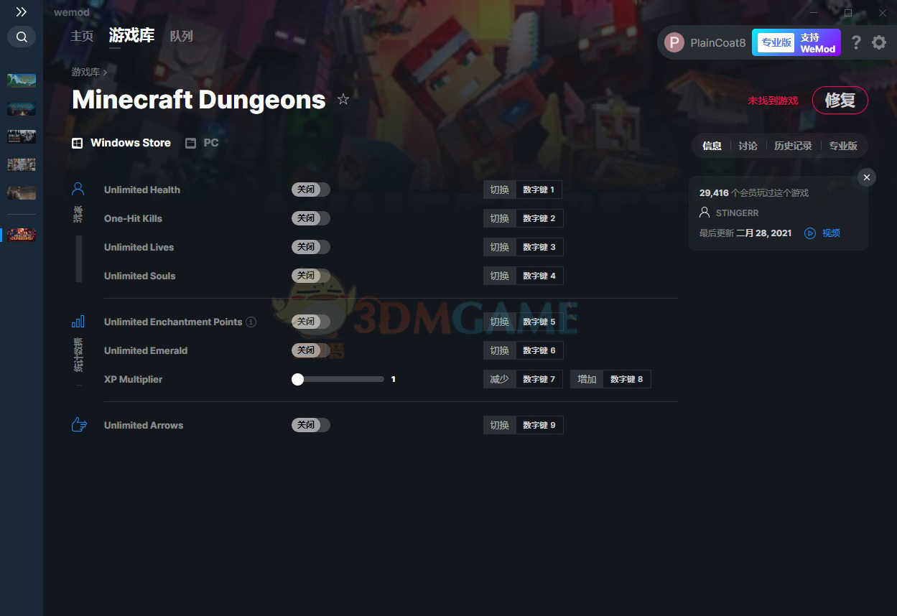Click the 修复 button
This screenshot has width=897, height=616.
click(840, 101)
